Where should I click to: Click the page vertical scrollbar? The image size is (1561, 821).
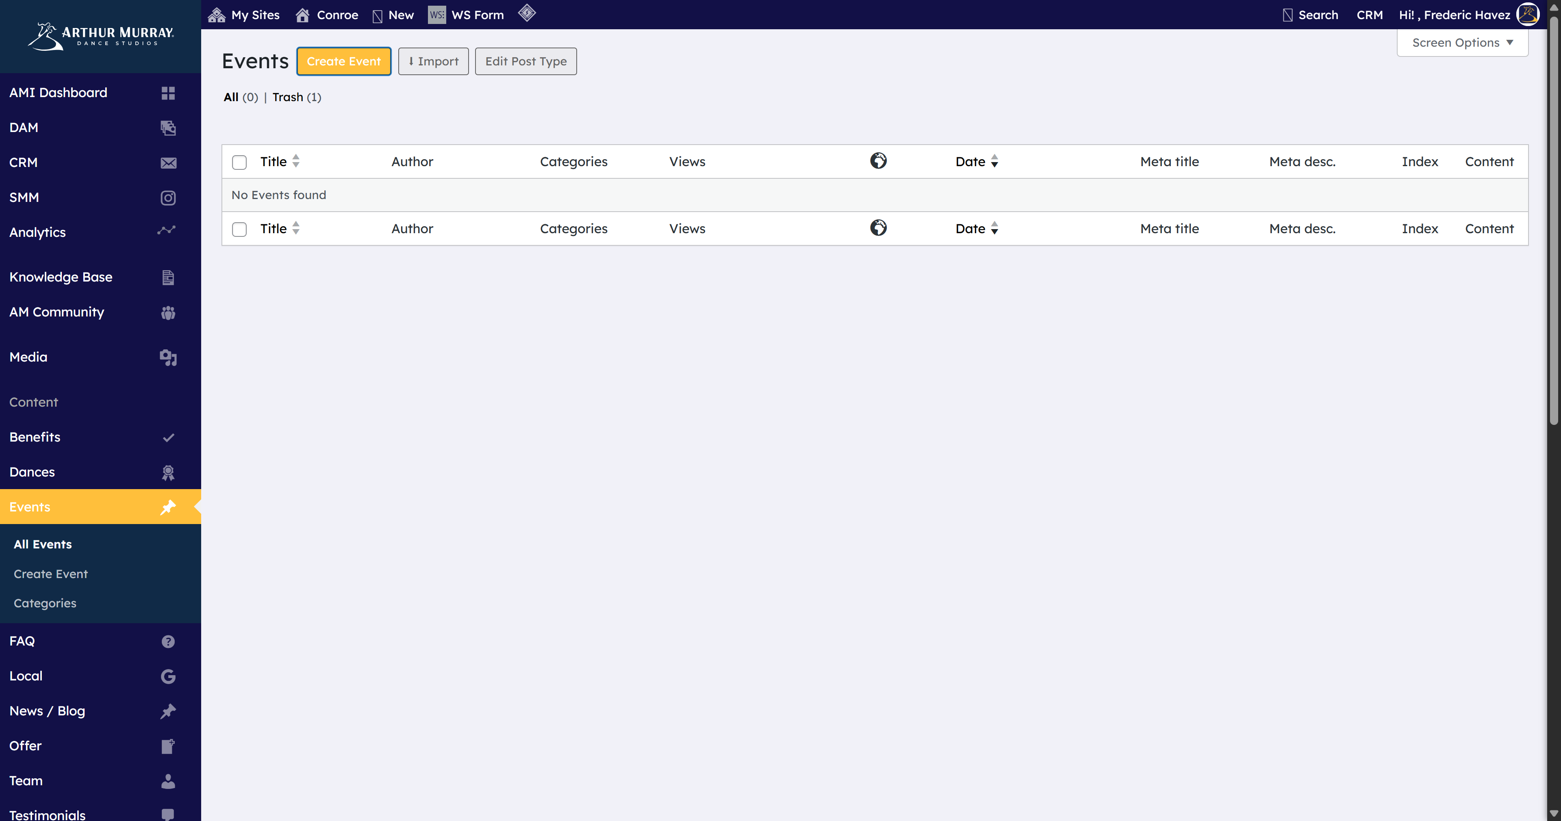click(1553, 221)
